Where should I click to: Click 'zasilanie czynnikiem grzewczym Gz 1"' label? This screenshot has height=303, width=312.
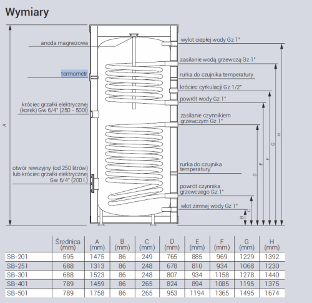(x=205, y=118)
